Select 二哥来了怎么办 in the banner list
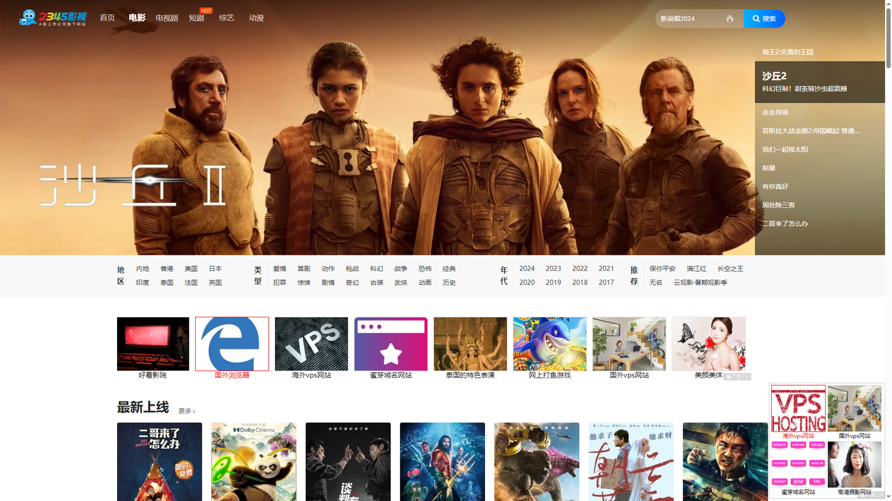The height and width of the screenshot is (501, 892). pyautogui.click(x=785, y=224)
